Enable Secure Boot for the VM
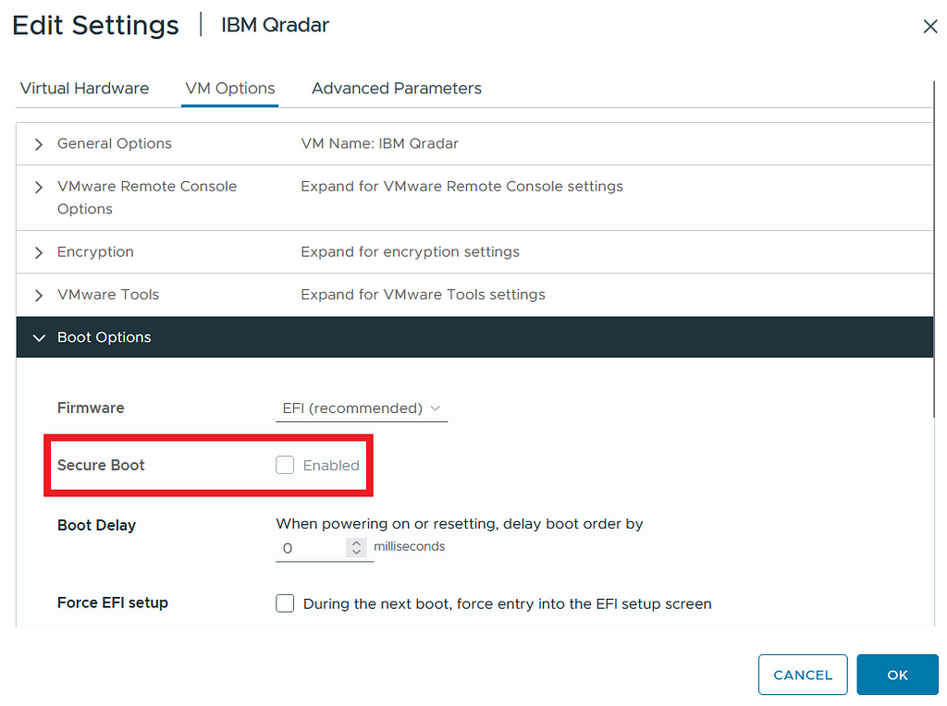947x706 pixels. pos(285,465)
